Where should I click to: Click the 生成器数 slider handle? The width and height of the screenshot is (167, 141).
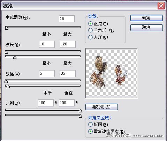click(x=7, y=28)
